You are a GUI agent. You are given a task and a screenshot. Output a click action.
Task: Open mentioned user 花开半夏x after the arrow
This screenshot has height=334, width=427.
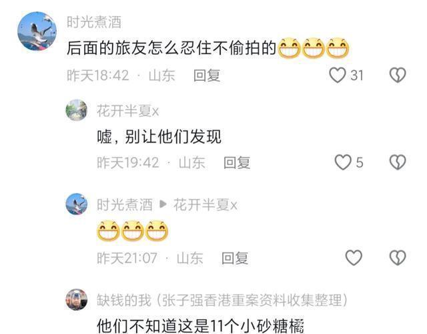tap(205, 205)
